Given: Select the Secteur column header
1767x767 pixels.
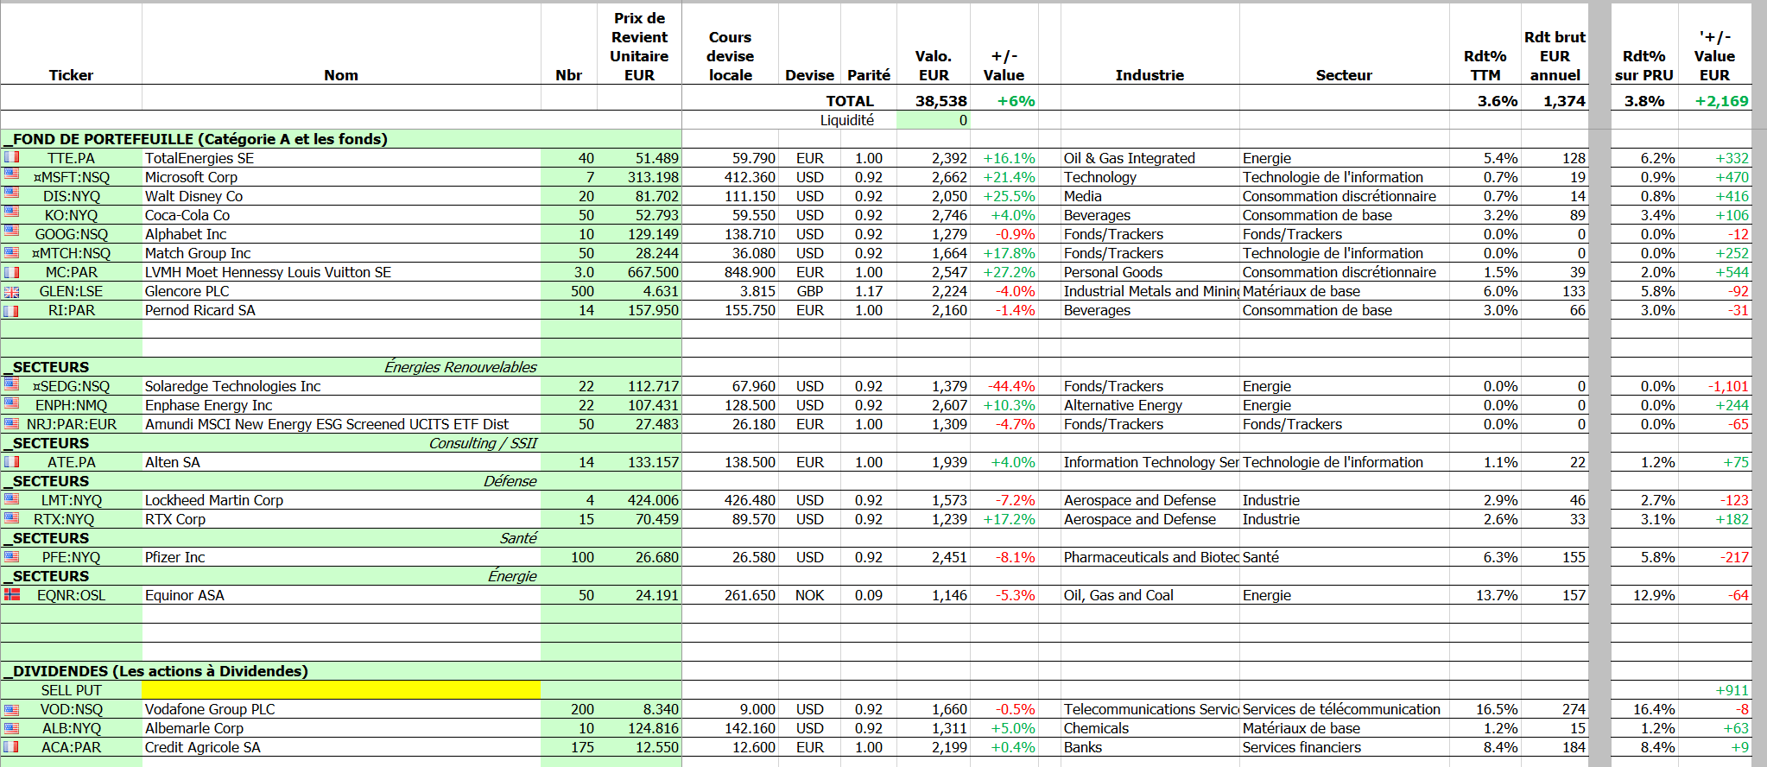Looking at the screenshot, I should click(1344, 75).
